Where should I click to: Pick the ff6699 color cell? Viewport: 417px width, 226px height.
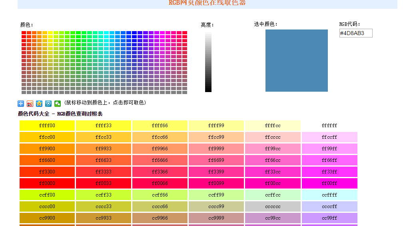pos(216,160)
